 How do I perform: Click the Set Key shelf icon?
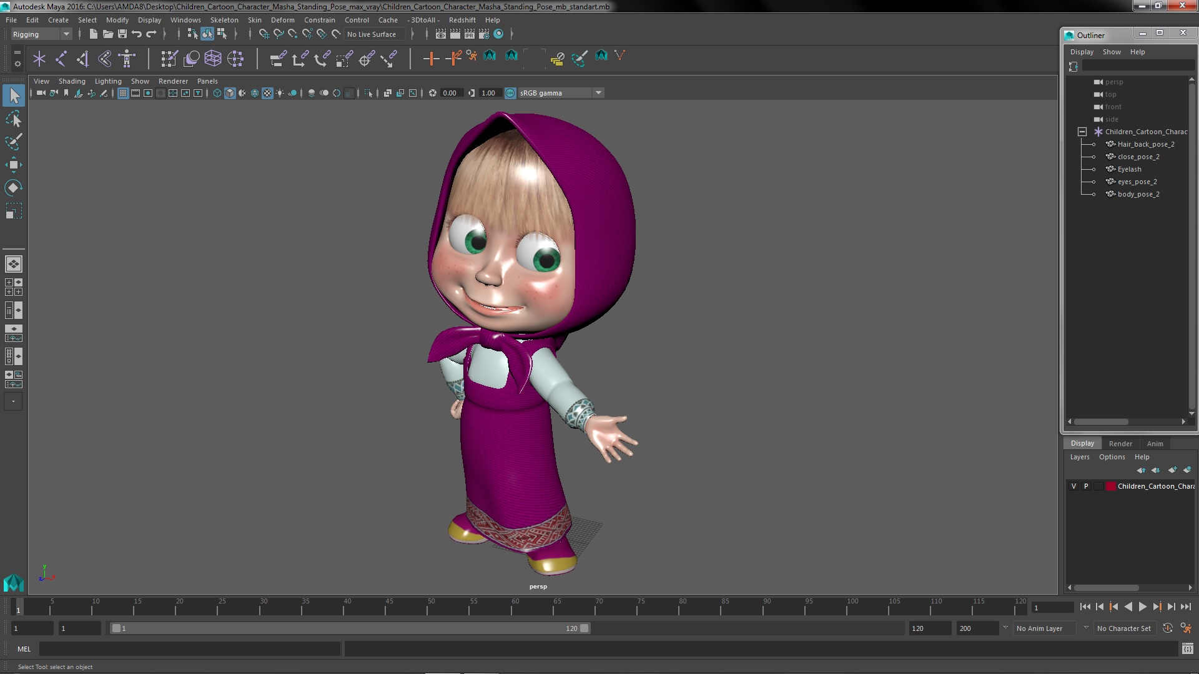point(431,59)
